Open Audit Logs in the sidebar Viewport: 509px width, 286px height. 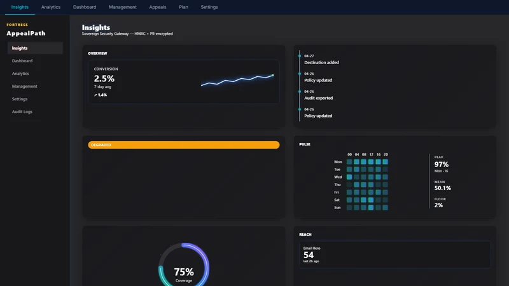click(x=35, y=112)
